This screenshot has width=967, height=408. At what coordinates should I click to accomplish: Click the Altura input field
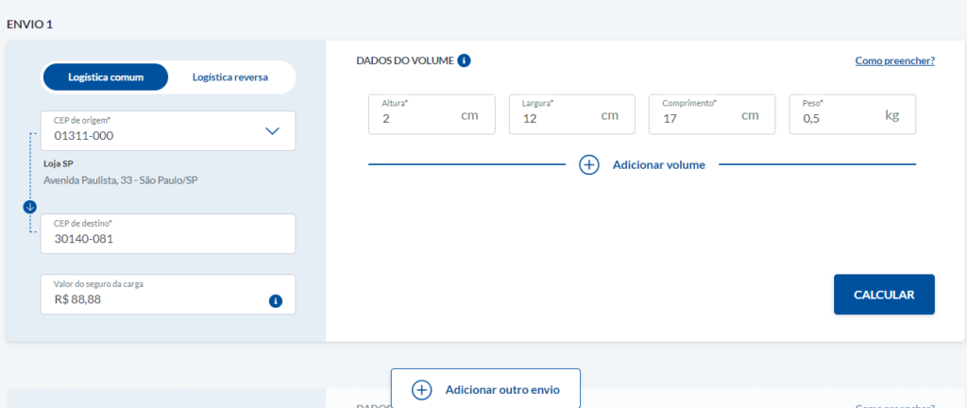click(x=432, y=114)
